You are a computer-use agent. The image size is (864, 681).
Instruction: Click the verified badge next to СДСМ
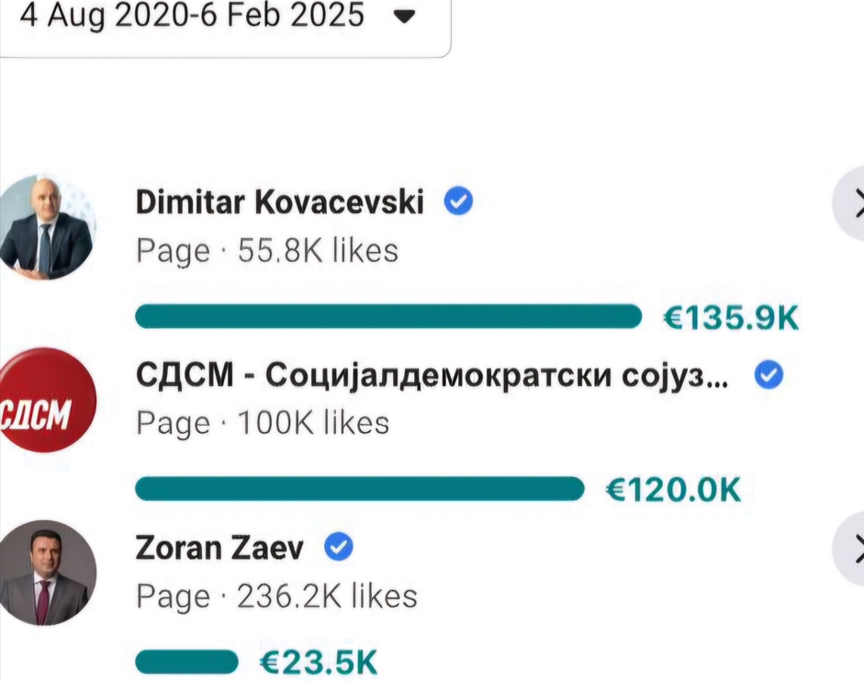pos(769,375)
